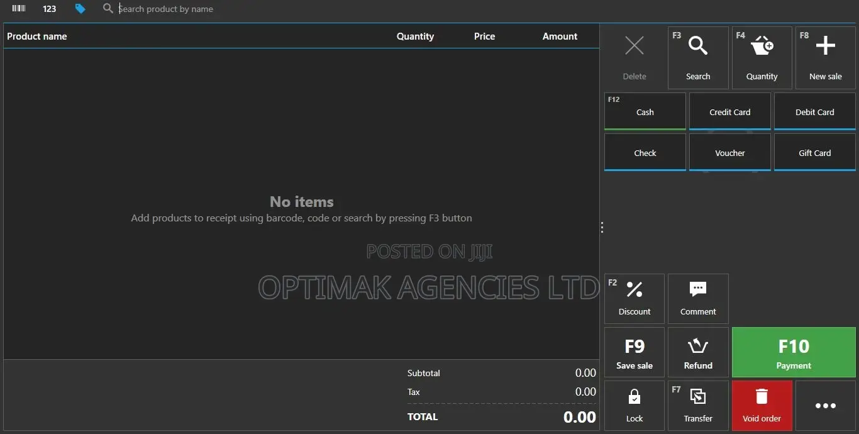The image size is (859, 434).
Task: Click the Product name column header
Action: pos(37,36)
